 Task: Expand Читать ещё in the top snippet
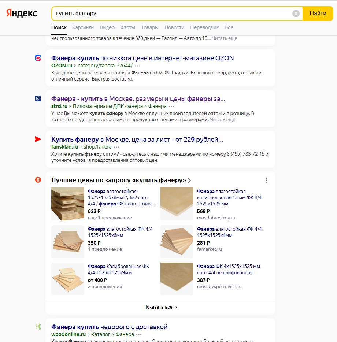tap(225, 38)
